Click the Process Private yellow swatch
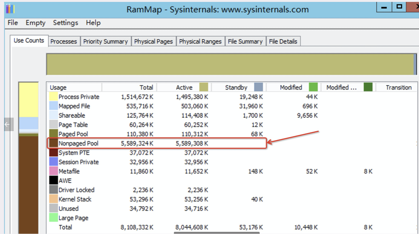 tap(53, 97)
